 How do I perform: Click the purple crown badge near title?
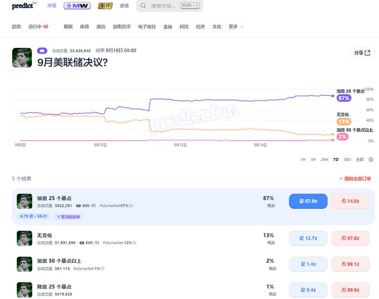pyautogui.click(x=42, y=51)
